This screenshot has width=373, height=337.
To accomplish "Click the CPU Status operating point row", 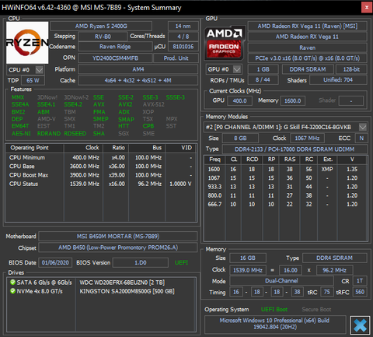I will tap(101, 184).
